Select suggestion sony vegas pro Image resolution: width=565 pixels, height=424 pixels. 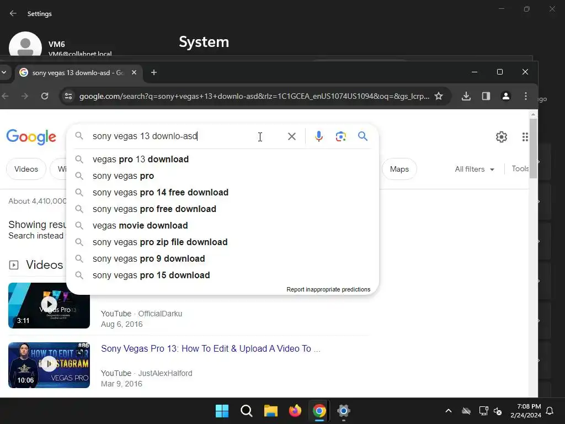click(223, 176)
